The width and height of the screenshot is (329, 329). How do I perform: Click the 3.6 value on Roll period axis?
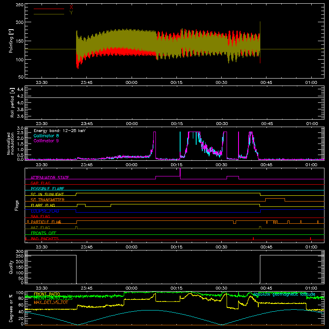tap(20, 116)
